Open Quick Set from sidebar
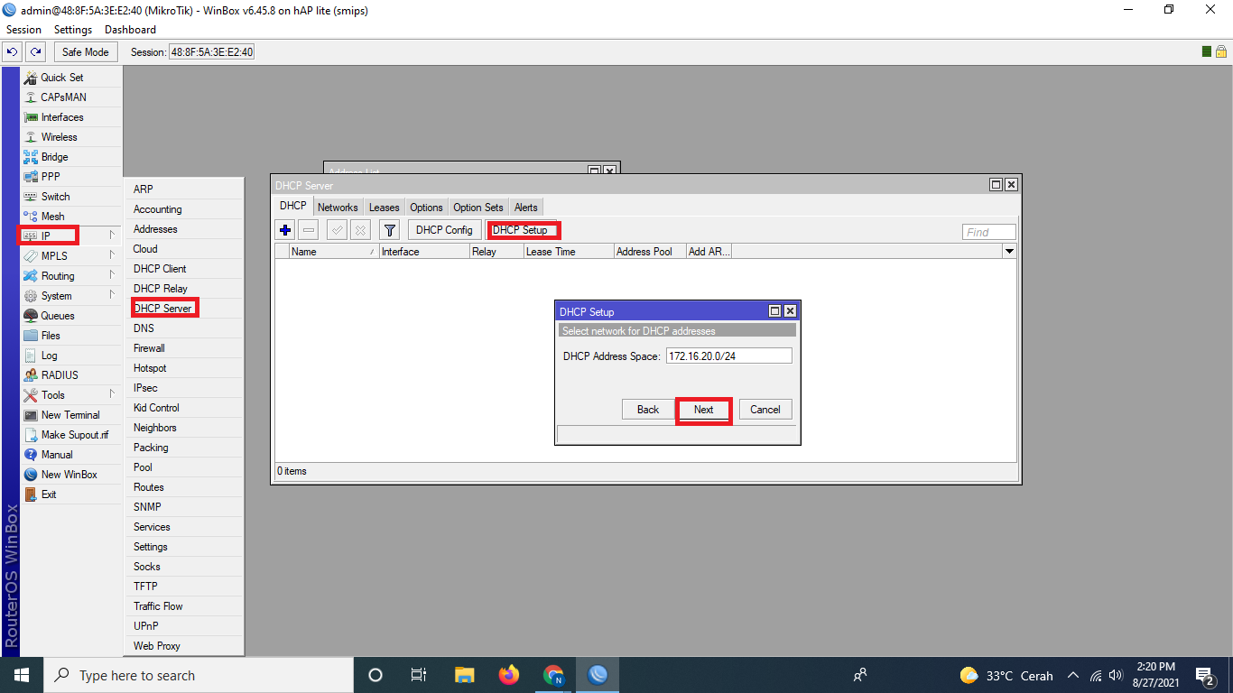Viewport: 1233px width, 693px height. pyautogui.click(x=71, y=78)
